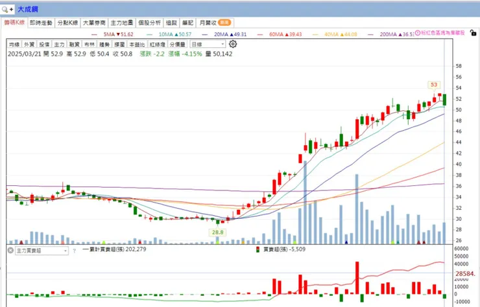This screenshot has width=480, height=307.
Task: Click the circled info icon before the pink notice
Action: pyautogui.click(x=418, y=33)
